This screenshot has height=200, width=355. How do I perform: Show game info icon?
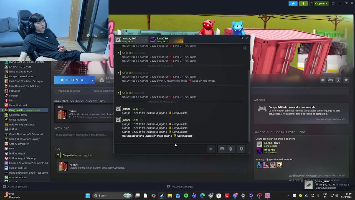338,80
